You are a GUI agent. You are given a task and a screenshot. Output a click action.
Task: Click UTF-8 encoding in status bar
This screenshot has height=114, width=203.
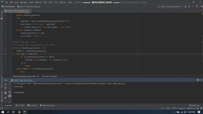click(174, 108)
